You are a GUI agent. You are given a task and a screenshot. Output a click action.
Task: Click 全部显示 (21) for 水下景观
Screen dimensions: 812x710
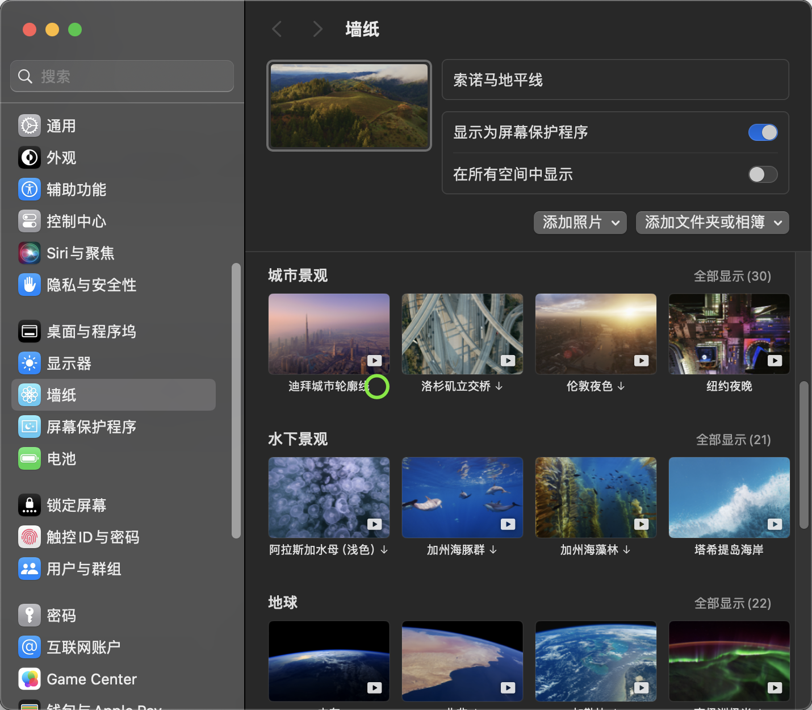(x=733, y=440)
